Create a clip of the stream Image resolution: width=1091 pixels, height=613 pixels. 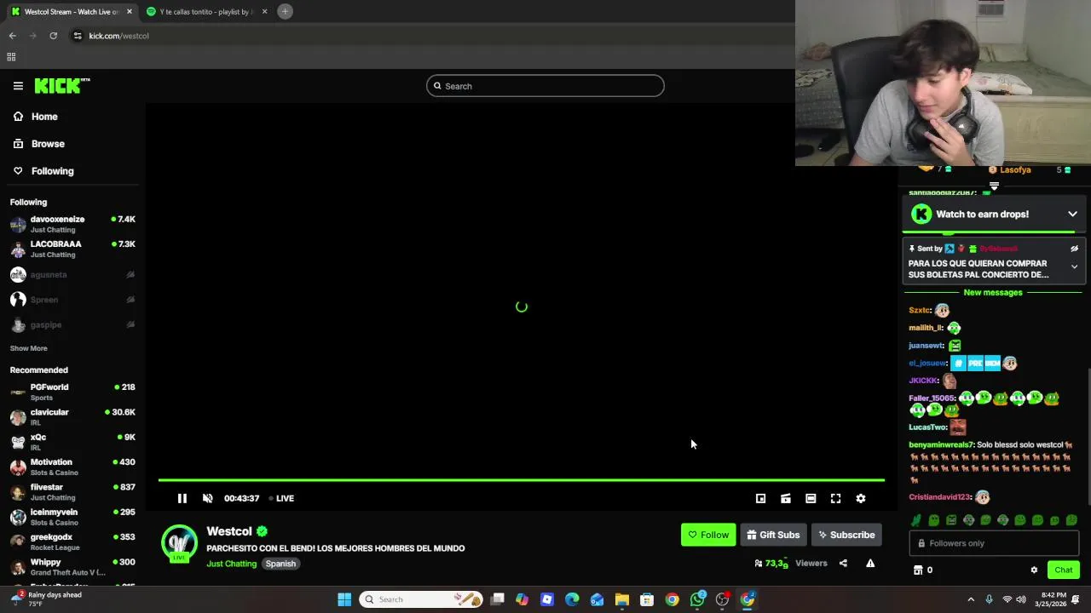click(786, 498)
